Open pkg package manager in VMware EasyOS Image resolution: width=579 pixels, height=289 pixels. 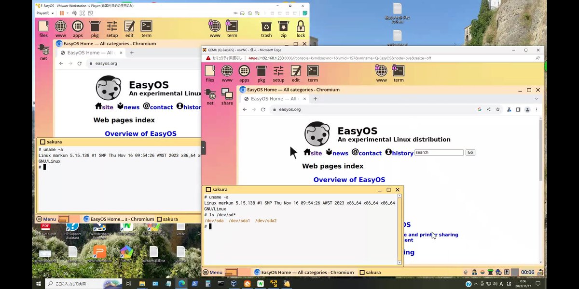click(x=95, y=28)
